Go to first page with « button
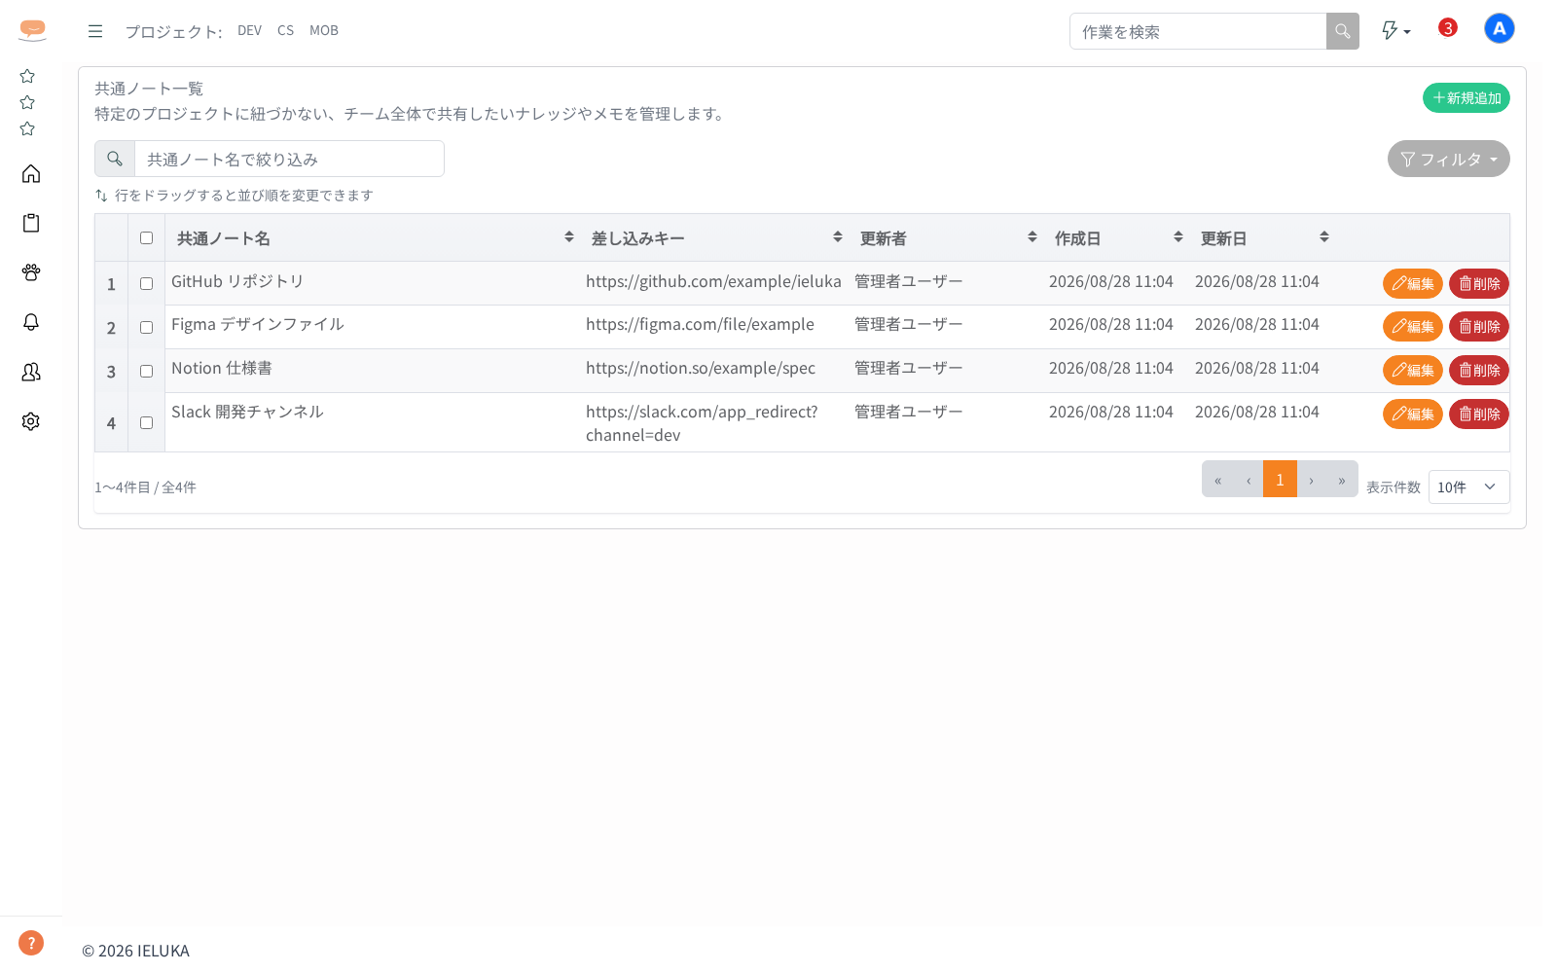The height and width of the screenshot is (973, 1557). [x=1217, y=479]
